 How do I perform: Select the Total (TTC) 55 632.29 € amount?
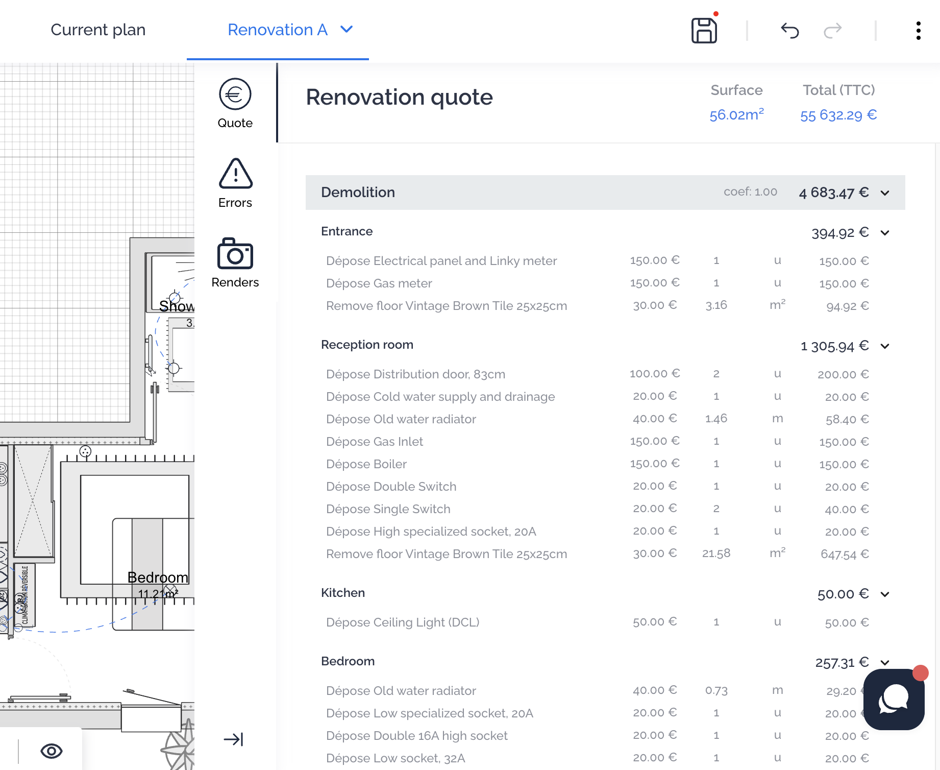point(838,115)
